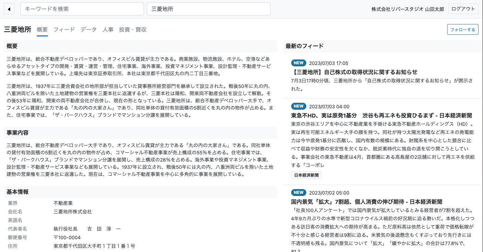Open the 概要 tab
This screenshot has width=483, height=252.
[x=42, y=30]
